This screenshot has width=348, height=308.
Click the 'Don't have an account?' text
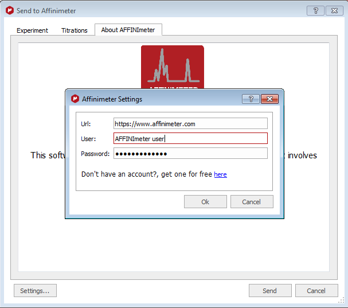coord(119,174)
